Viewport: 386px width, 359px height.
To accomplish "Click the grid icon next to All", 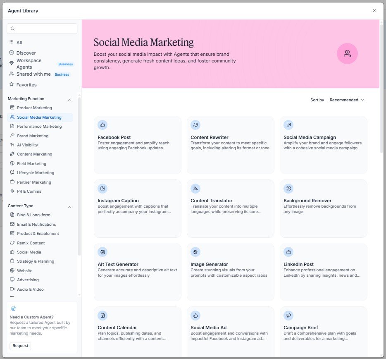I will 11,42.
